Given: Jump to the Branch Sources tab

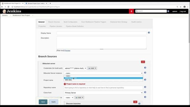Looking at the screenshot, I should point(54,22).
